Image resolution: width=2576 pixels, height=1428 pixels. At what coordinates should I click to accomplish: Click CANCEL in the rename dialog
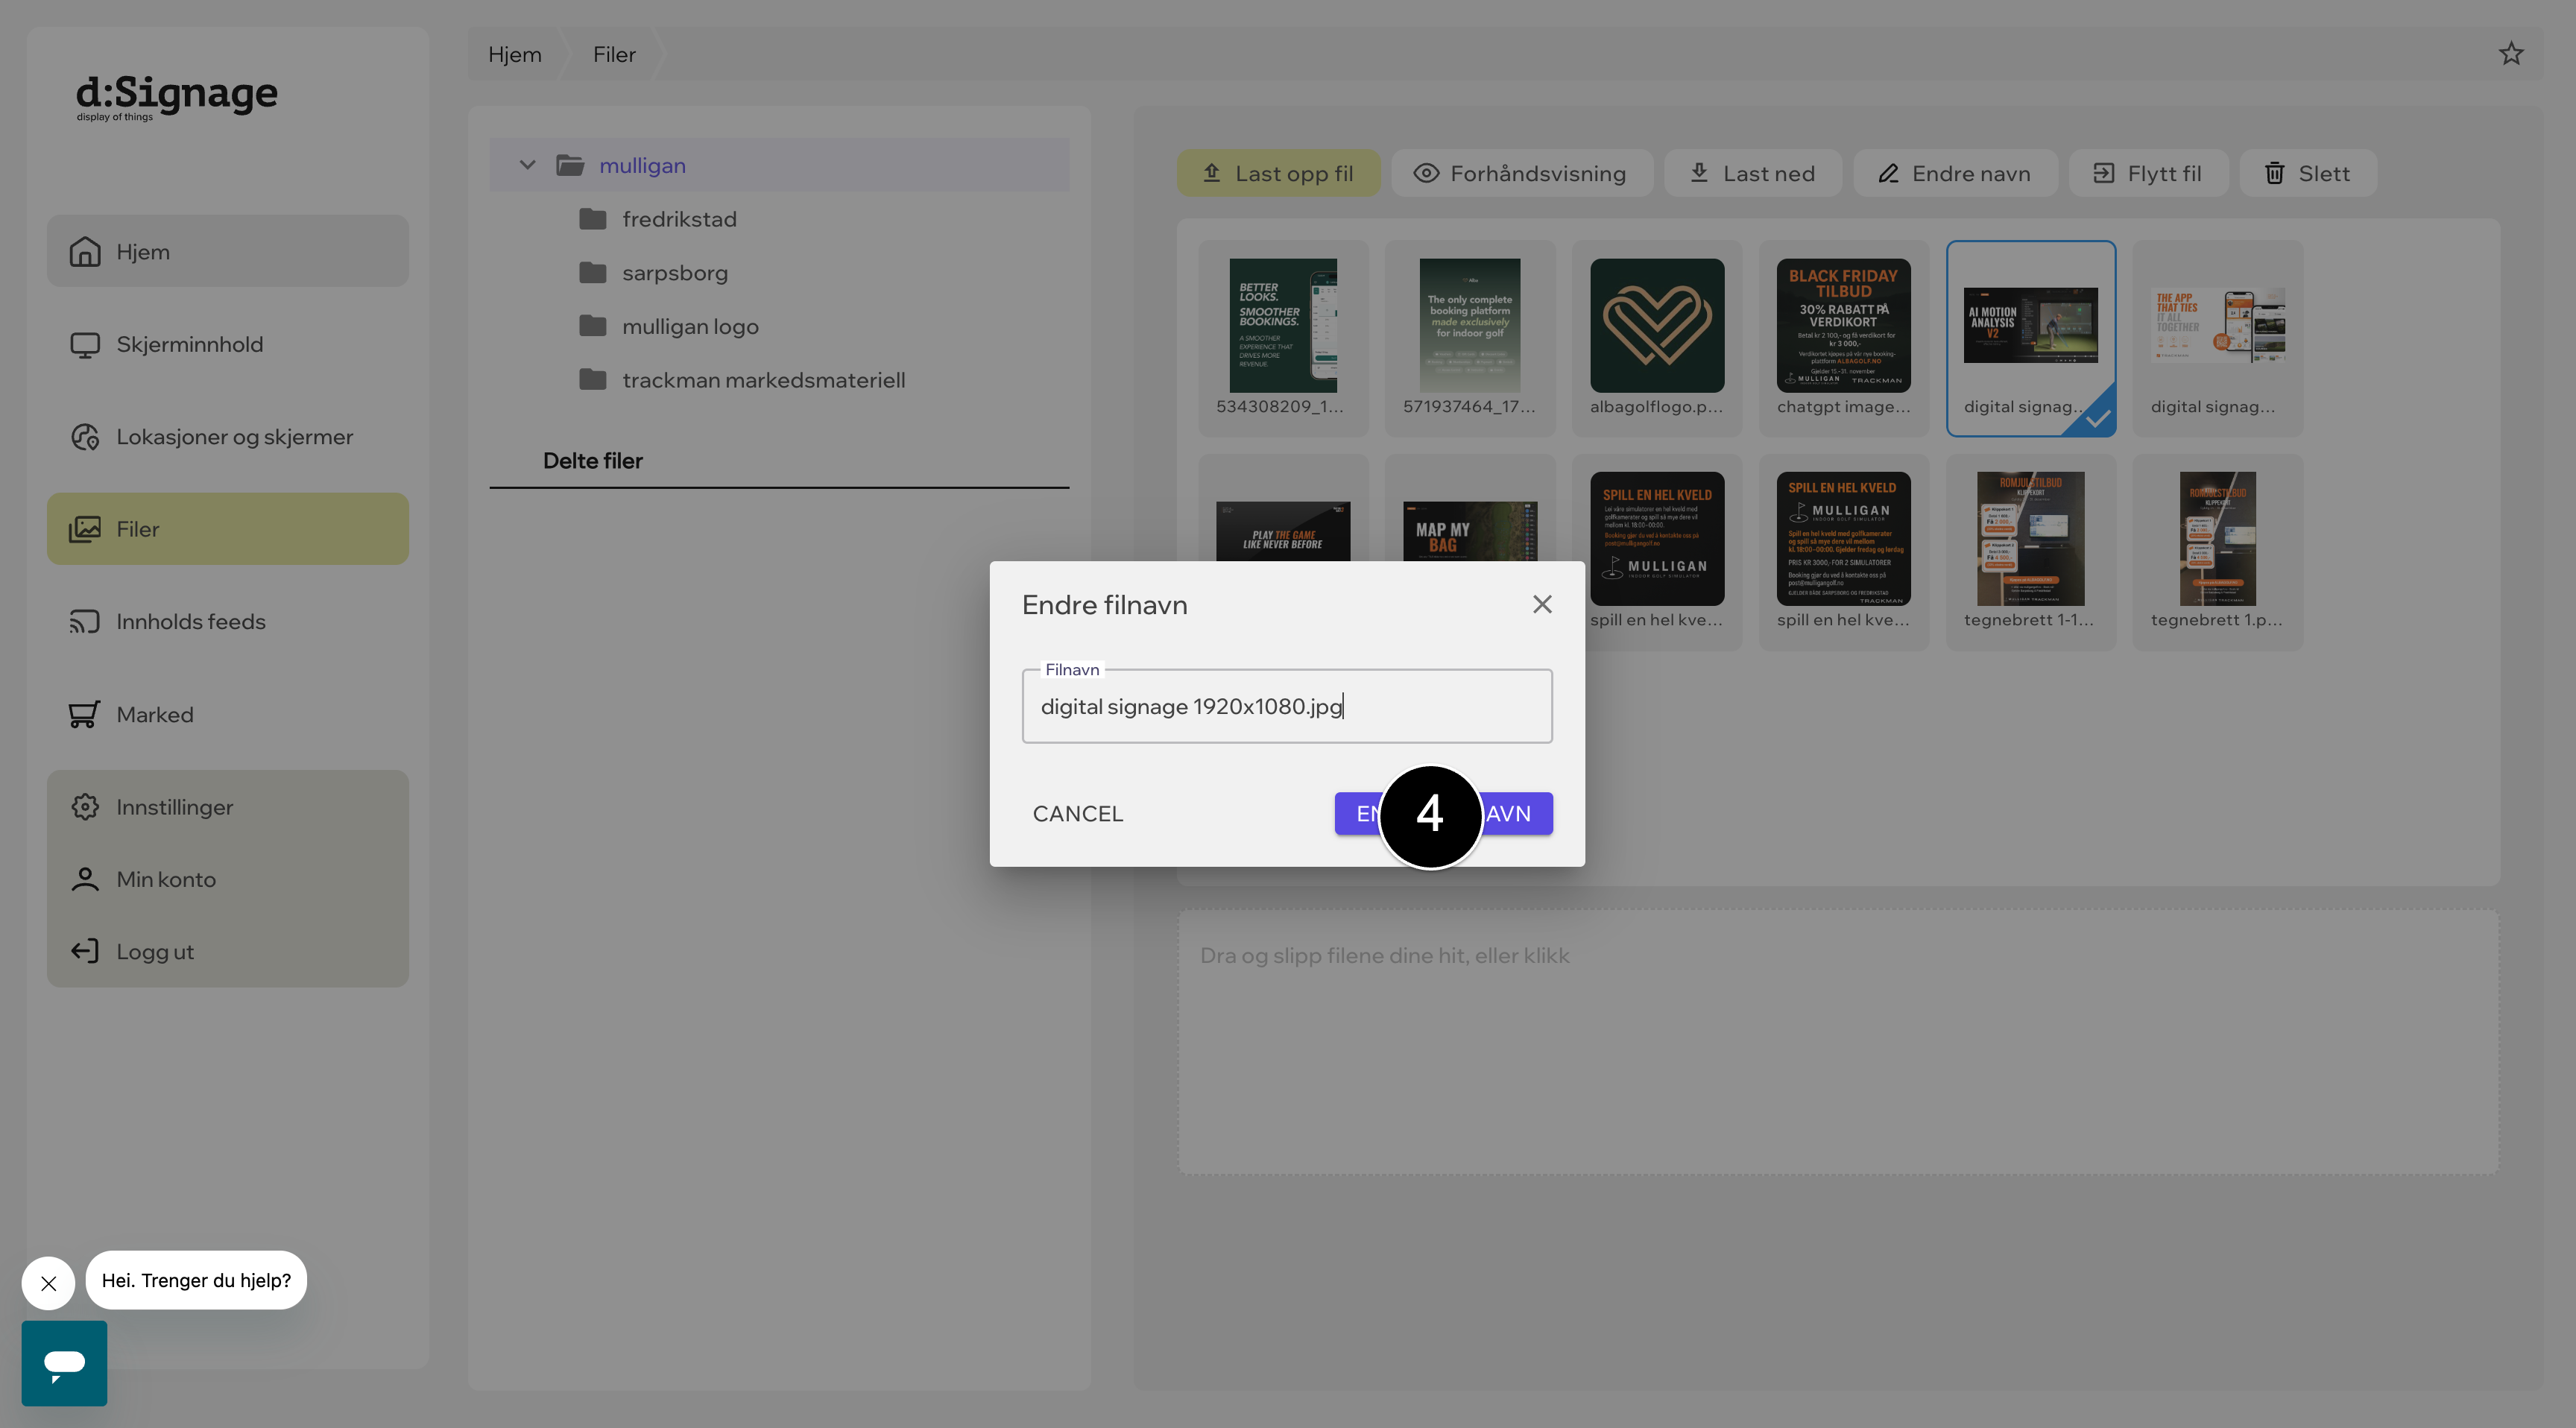click(1077, 813)
